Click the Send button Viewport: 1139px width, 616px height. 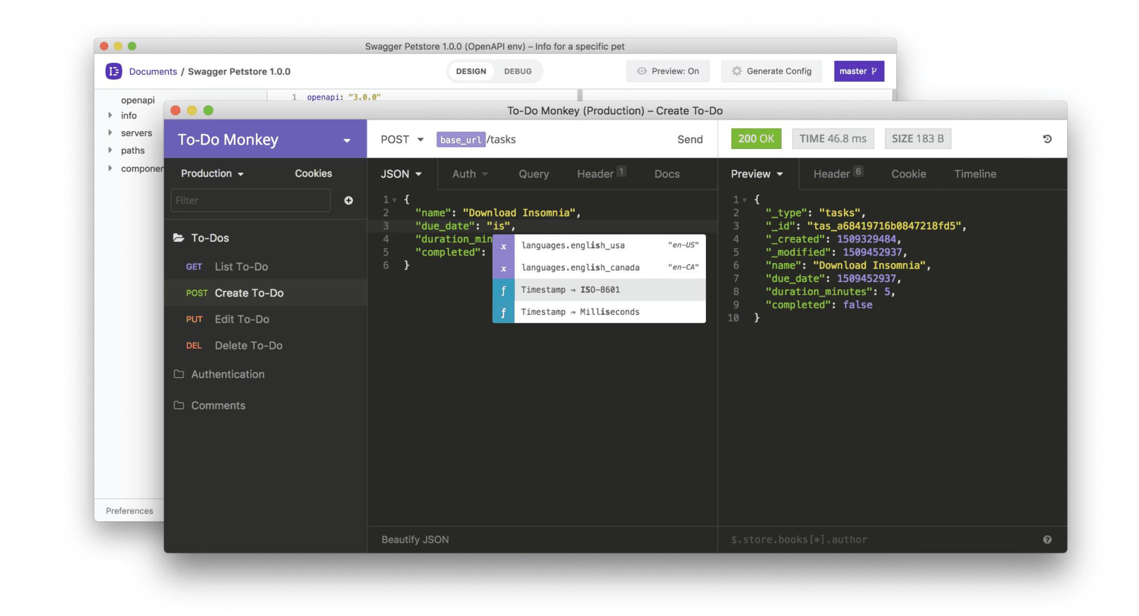690,139
